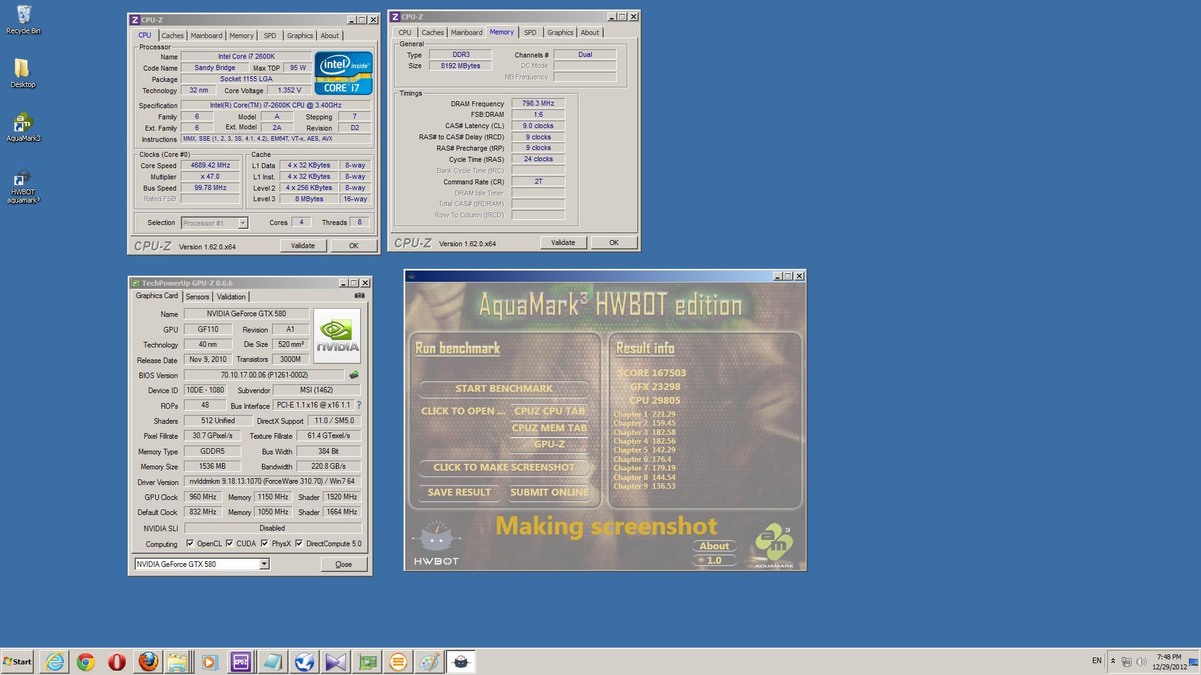
Task: Click START BENCHMARK in AquaMark
Action: (504, 389)
